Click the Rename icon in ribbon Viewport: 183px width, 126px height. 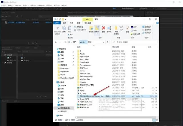110,28
